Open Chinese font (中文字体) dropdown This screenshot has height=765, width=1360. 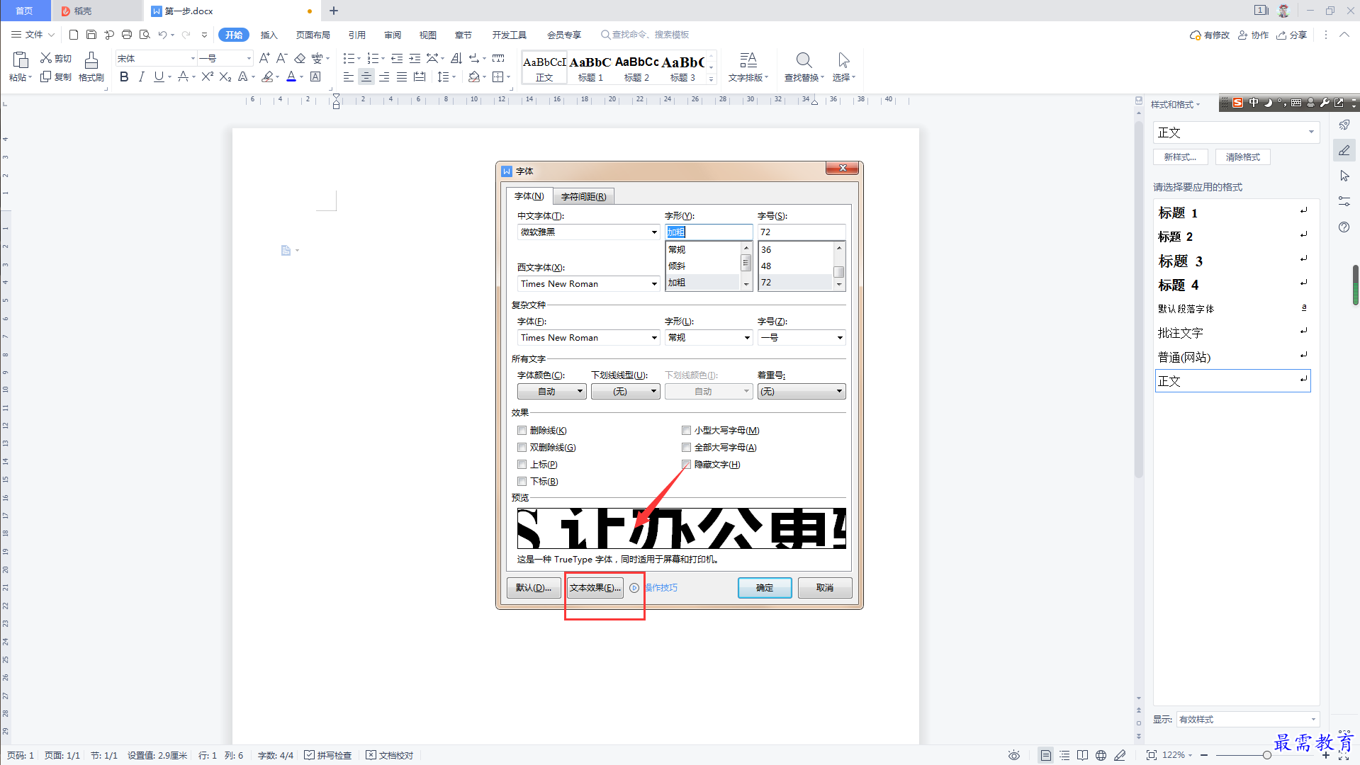tap(654, 232)
